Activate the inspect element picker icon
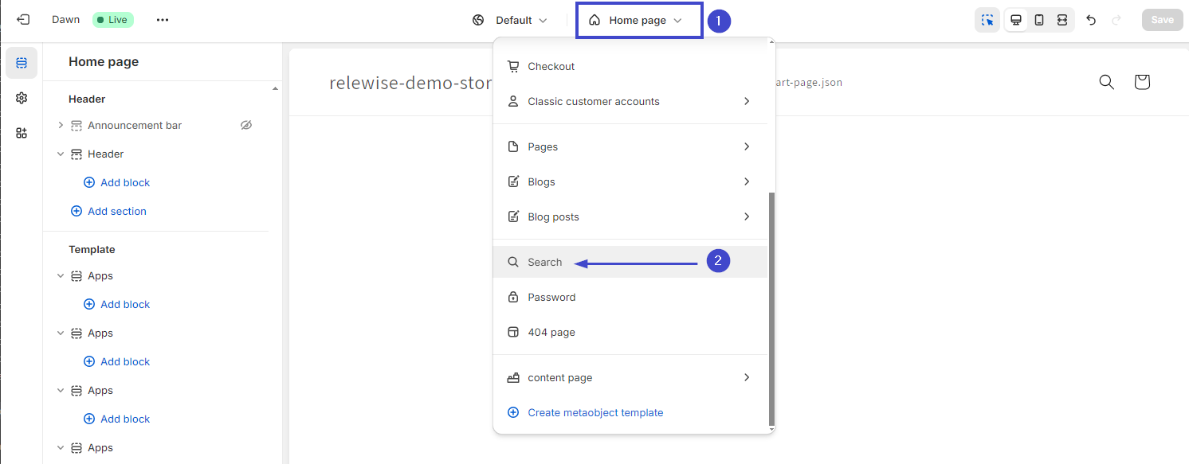The height and width of the screenshot is (464, 1189). tap(987, 19)
